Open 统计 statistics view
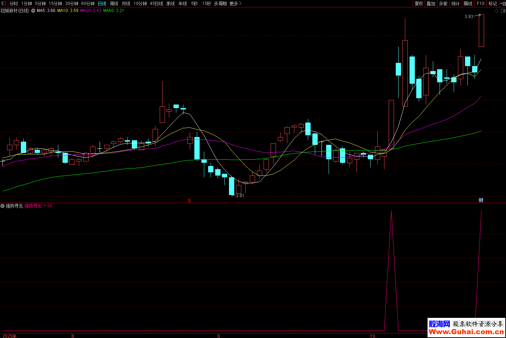The width and height of the screenshot is (506, 338). [x=455, y=4]
